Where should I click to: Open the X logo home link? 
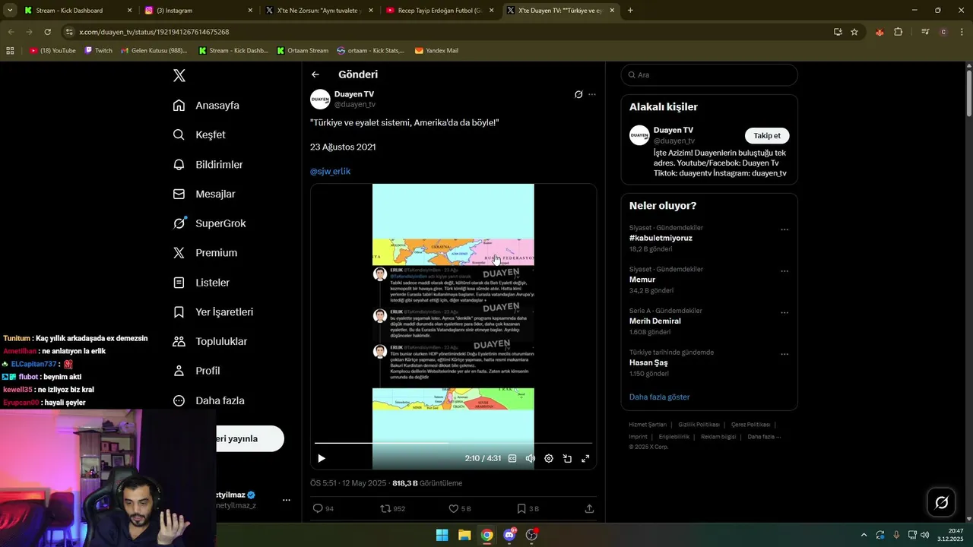[x=179, y=75]
